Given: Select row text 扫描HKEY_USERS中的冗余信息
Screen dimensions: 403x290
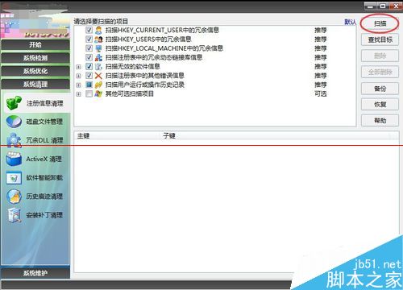Looking at the screenshot, I should 148,39.
